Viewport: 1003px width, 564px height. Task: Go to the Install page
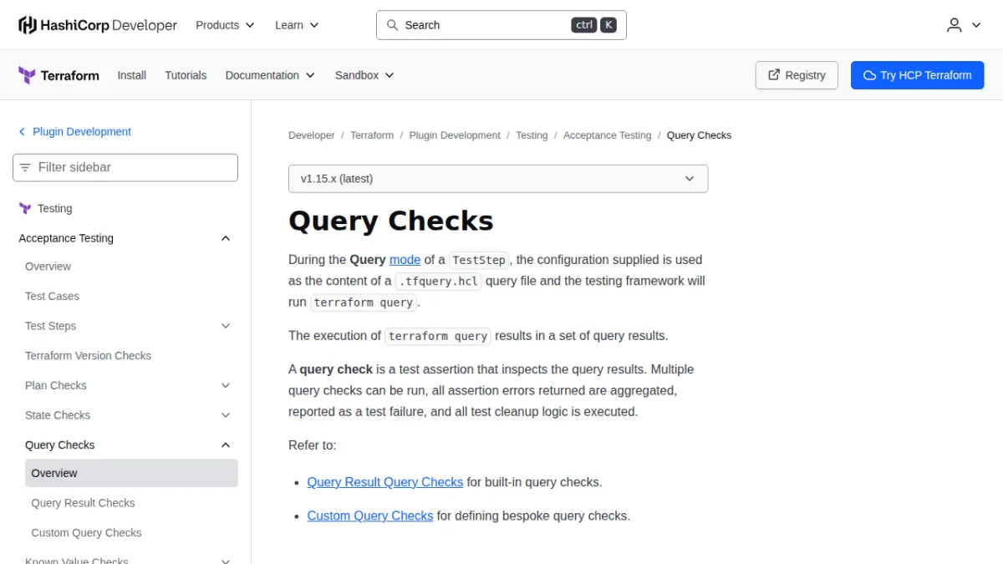click(x=132, y=75)
